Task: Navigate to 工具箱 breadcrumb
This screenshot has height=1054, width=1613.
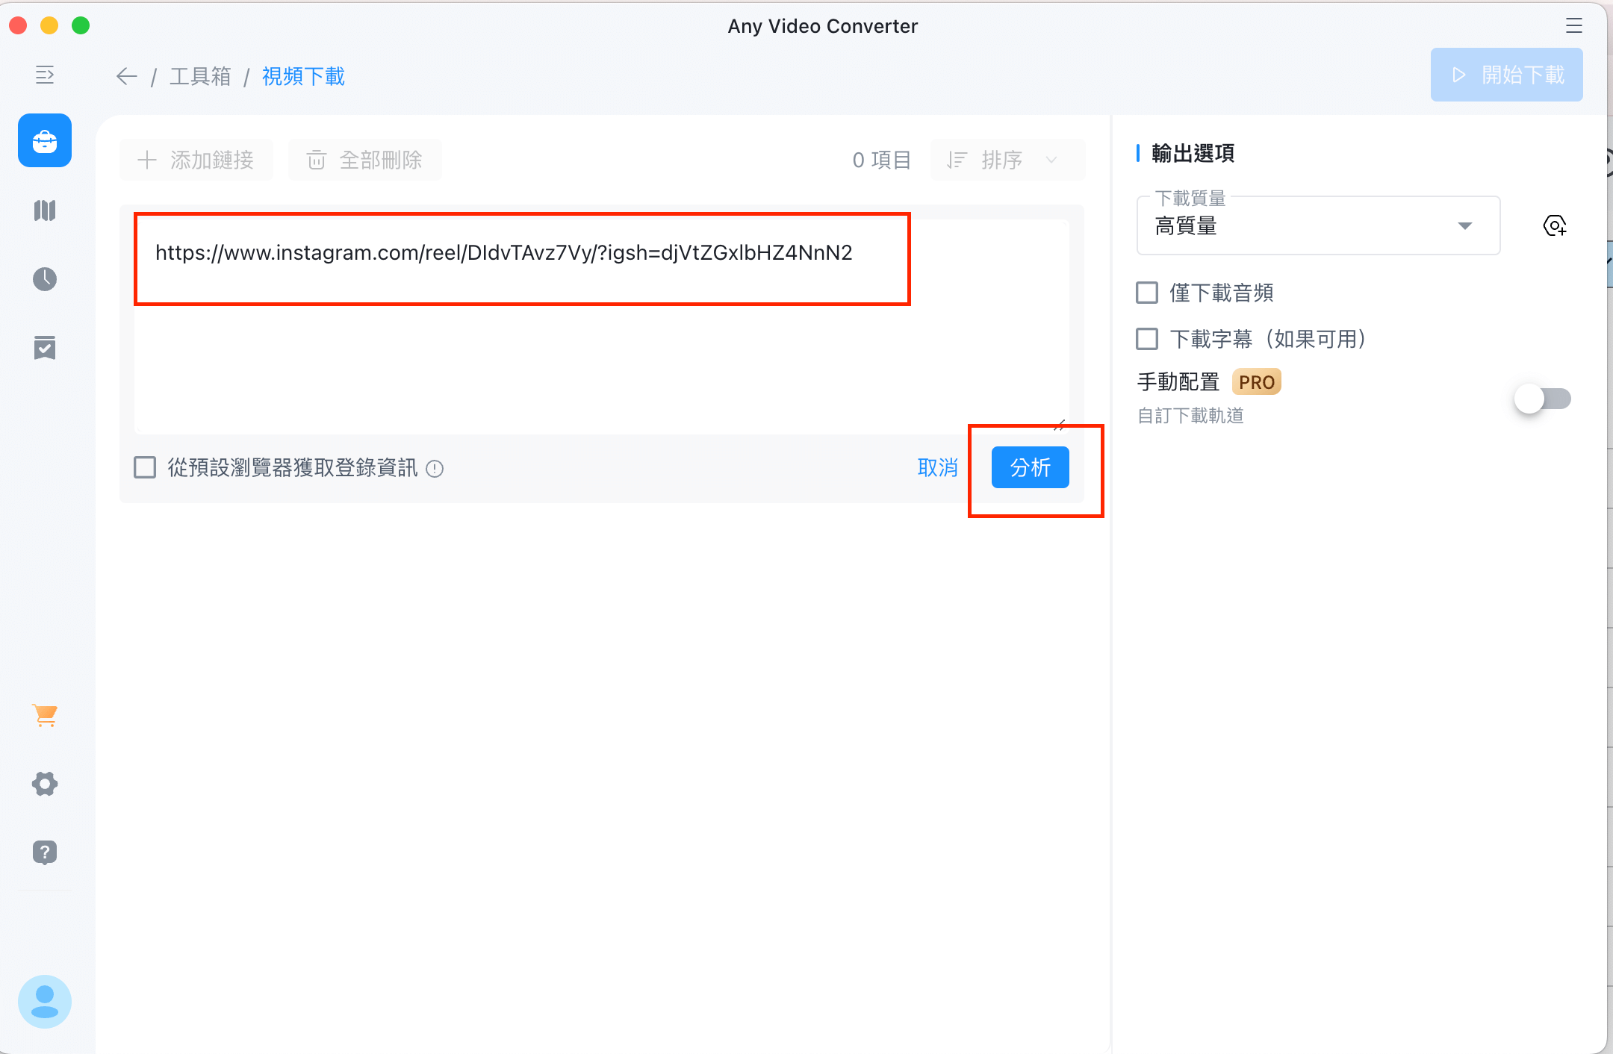Action: click(200, 76)
